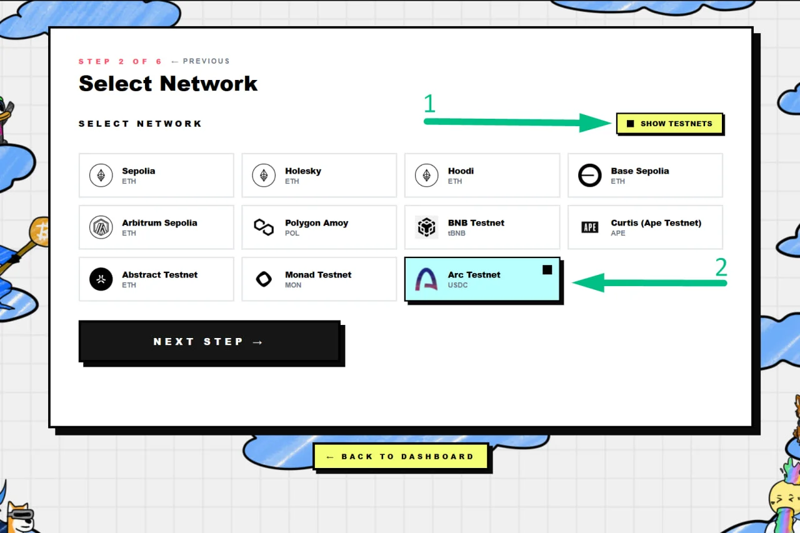
Task: Click the MON currency label
Action: click(x=293, y=285)
